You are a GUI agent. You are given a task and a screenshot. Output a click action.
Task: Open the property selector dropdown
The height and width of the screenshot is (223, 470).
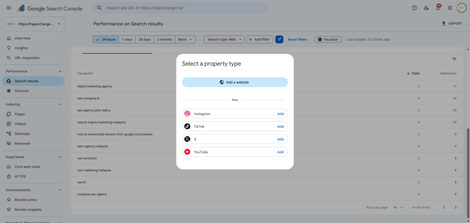point(33,24)
